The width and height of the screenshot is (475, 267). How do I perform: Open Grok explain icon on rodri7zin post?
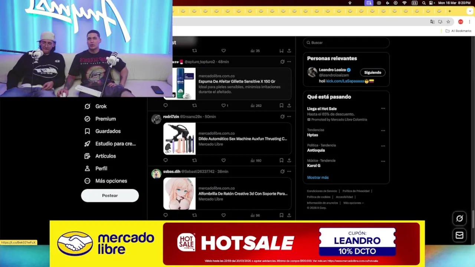282,116
